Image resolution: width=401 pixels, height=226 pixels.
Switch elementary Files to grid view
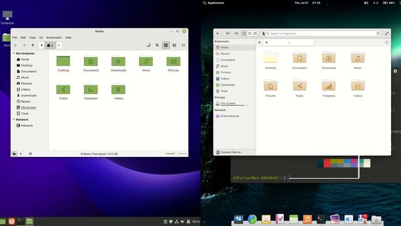coord(244,33)
